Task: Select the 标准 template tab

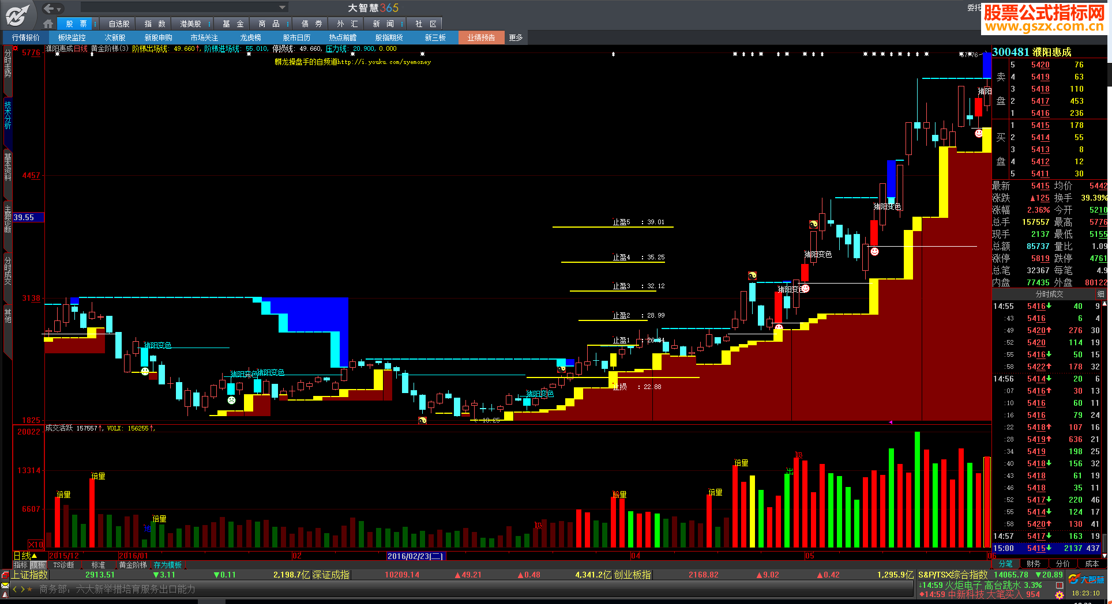Action: (99, 565)
